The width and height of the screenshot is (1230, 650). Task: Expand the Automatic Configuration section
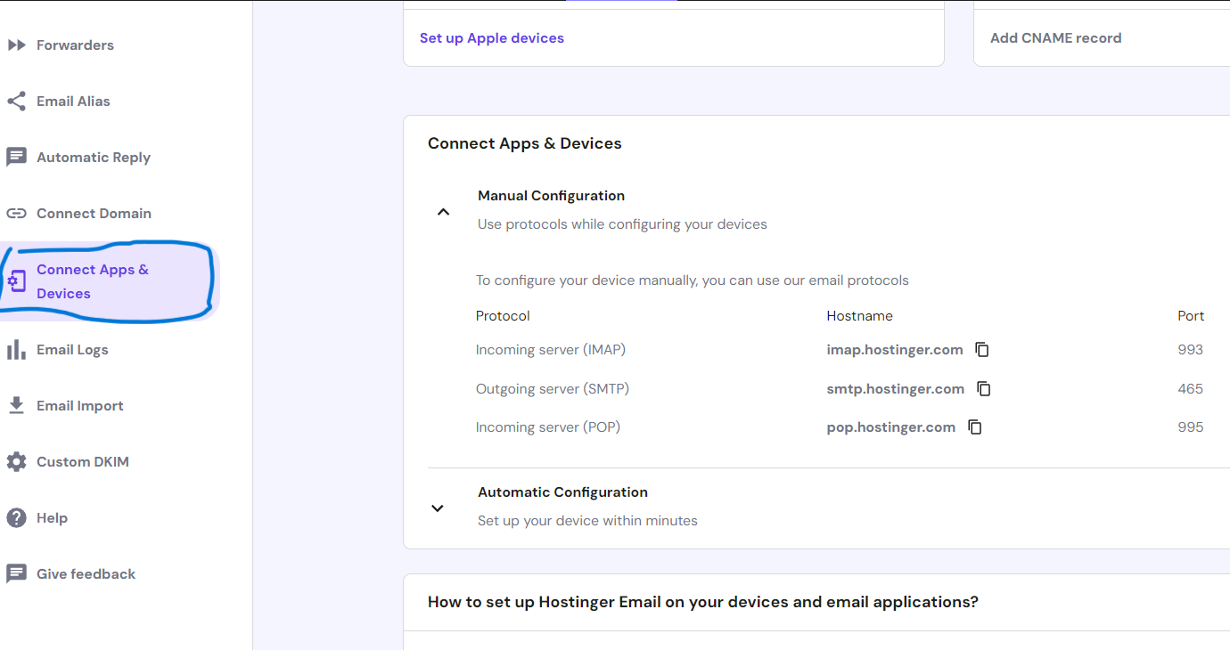pos(438,508)
